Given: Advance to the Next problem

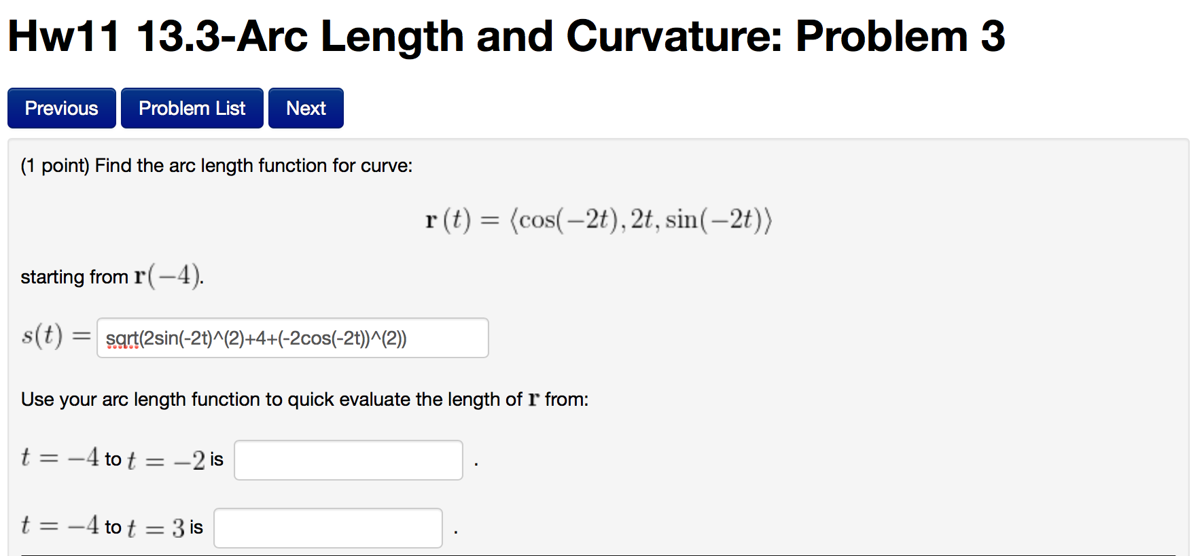Looking at the screenshot, I should (x=305, y=107).
